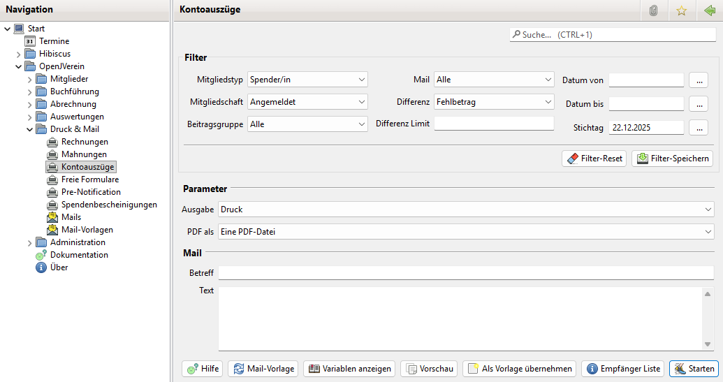Open Termine calendar item in navigation
723x382 pixels.
[x=54, y=41]
